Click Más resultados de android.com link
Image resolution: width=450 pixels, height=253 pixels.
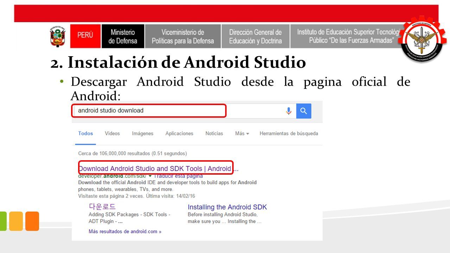125,232
